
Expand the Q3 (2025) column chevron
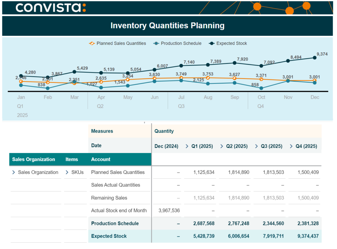pos(256,146)
